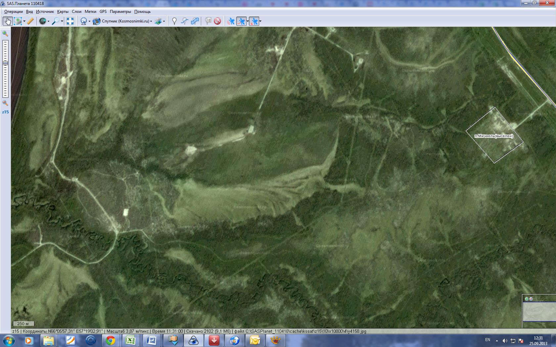This screenshot has width=556, height=347.
Task: Add a new placemark point
Action: [x=174, y=21]
